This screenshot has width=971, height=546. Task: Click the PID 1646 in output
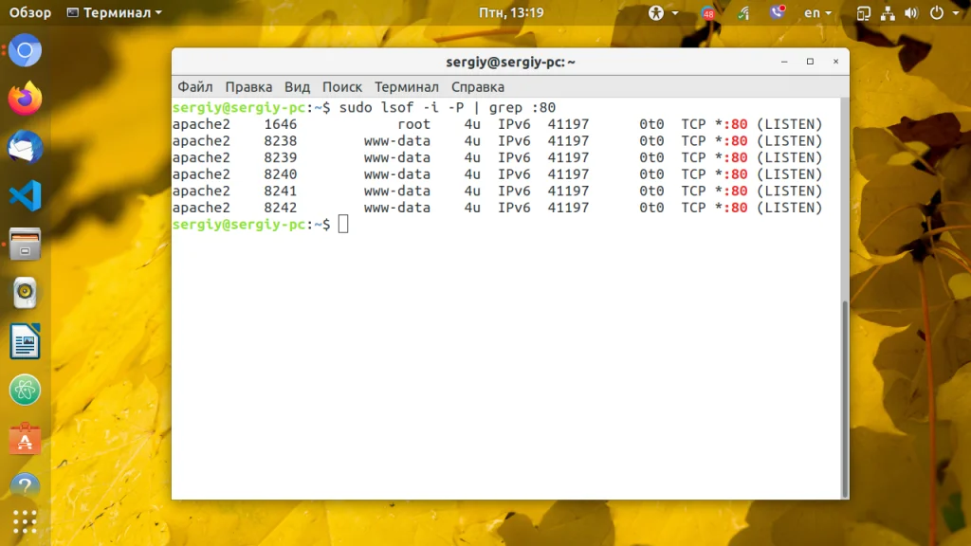tap(281, 124)
